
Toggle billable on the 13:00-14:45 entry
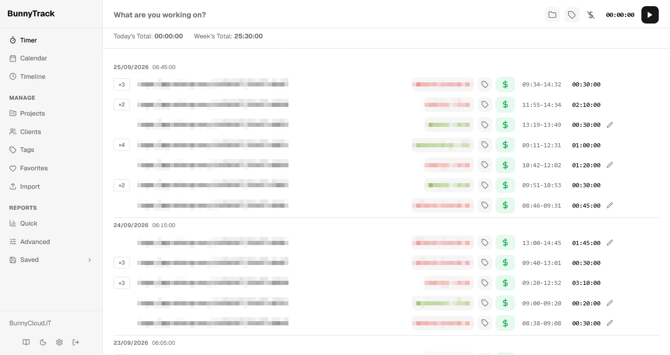click(505, 243)
